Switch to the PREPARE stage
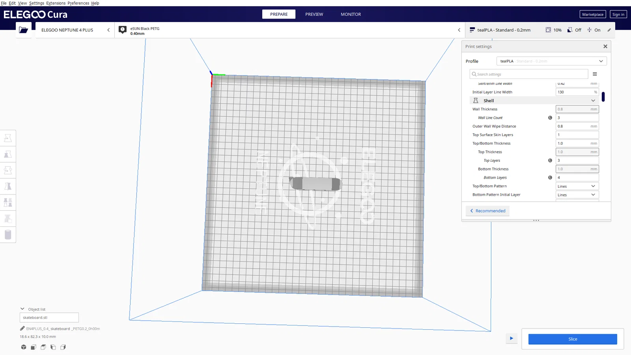 pos(279,14)
